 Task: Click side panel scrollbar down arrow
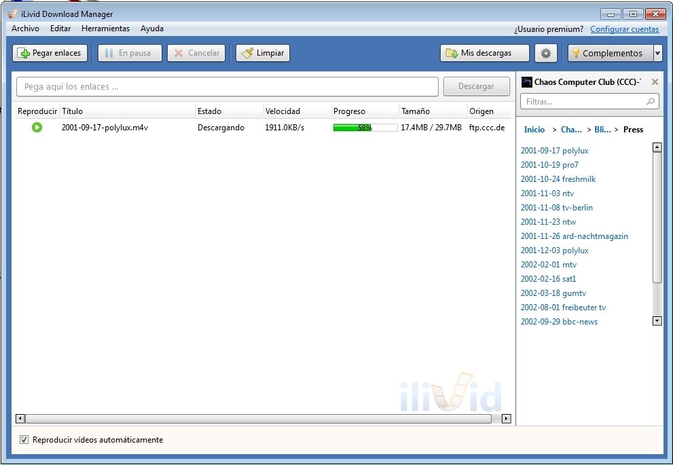657,321
